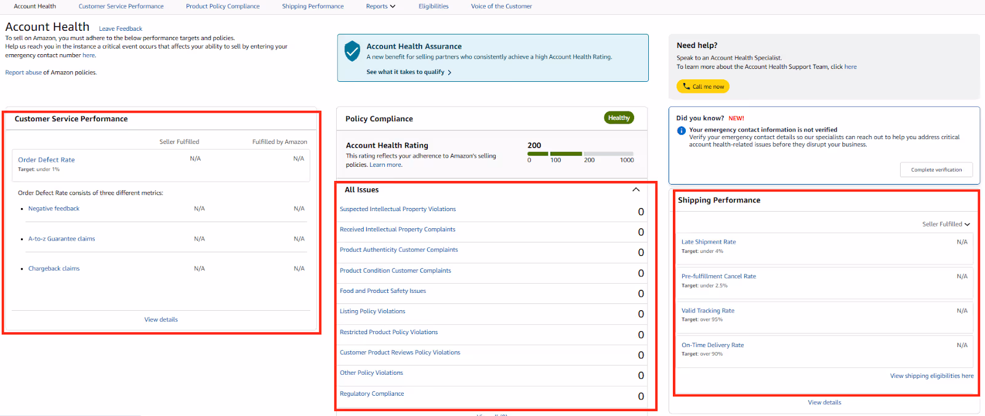The image size is (985, 416).
Task: Click the 'Target: under 4%' text
Action: (702, 251)
